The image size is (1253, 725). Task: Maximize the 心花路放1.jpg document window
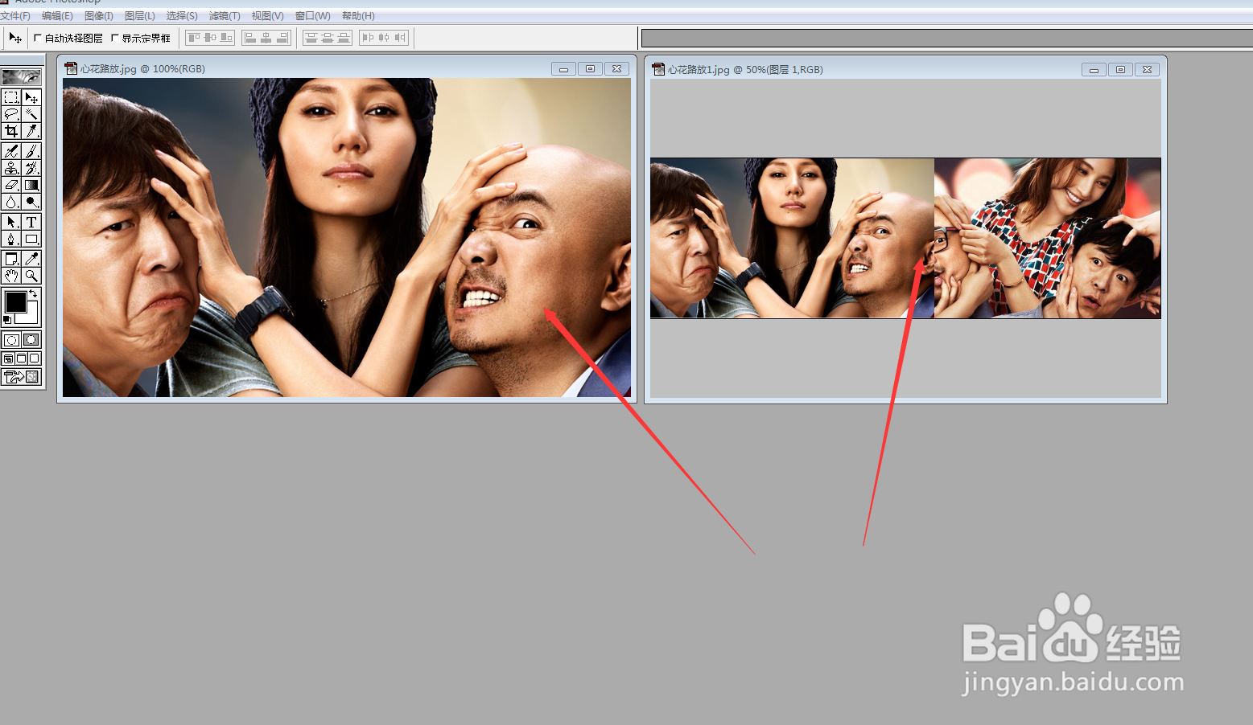[1120, 70]
